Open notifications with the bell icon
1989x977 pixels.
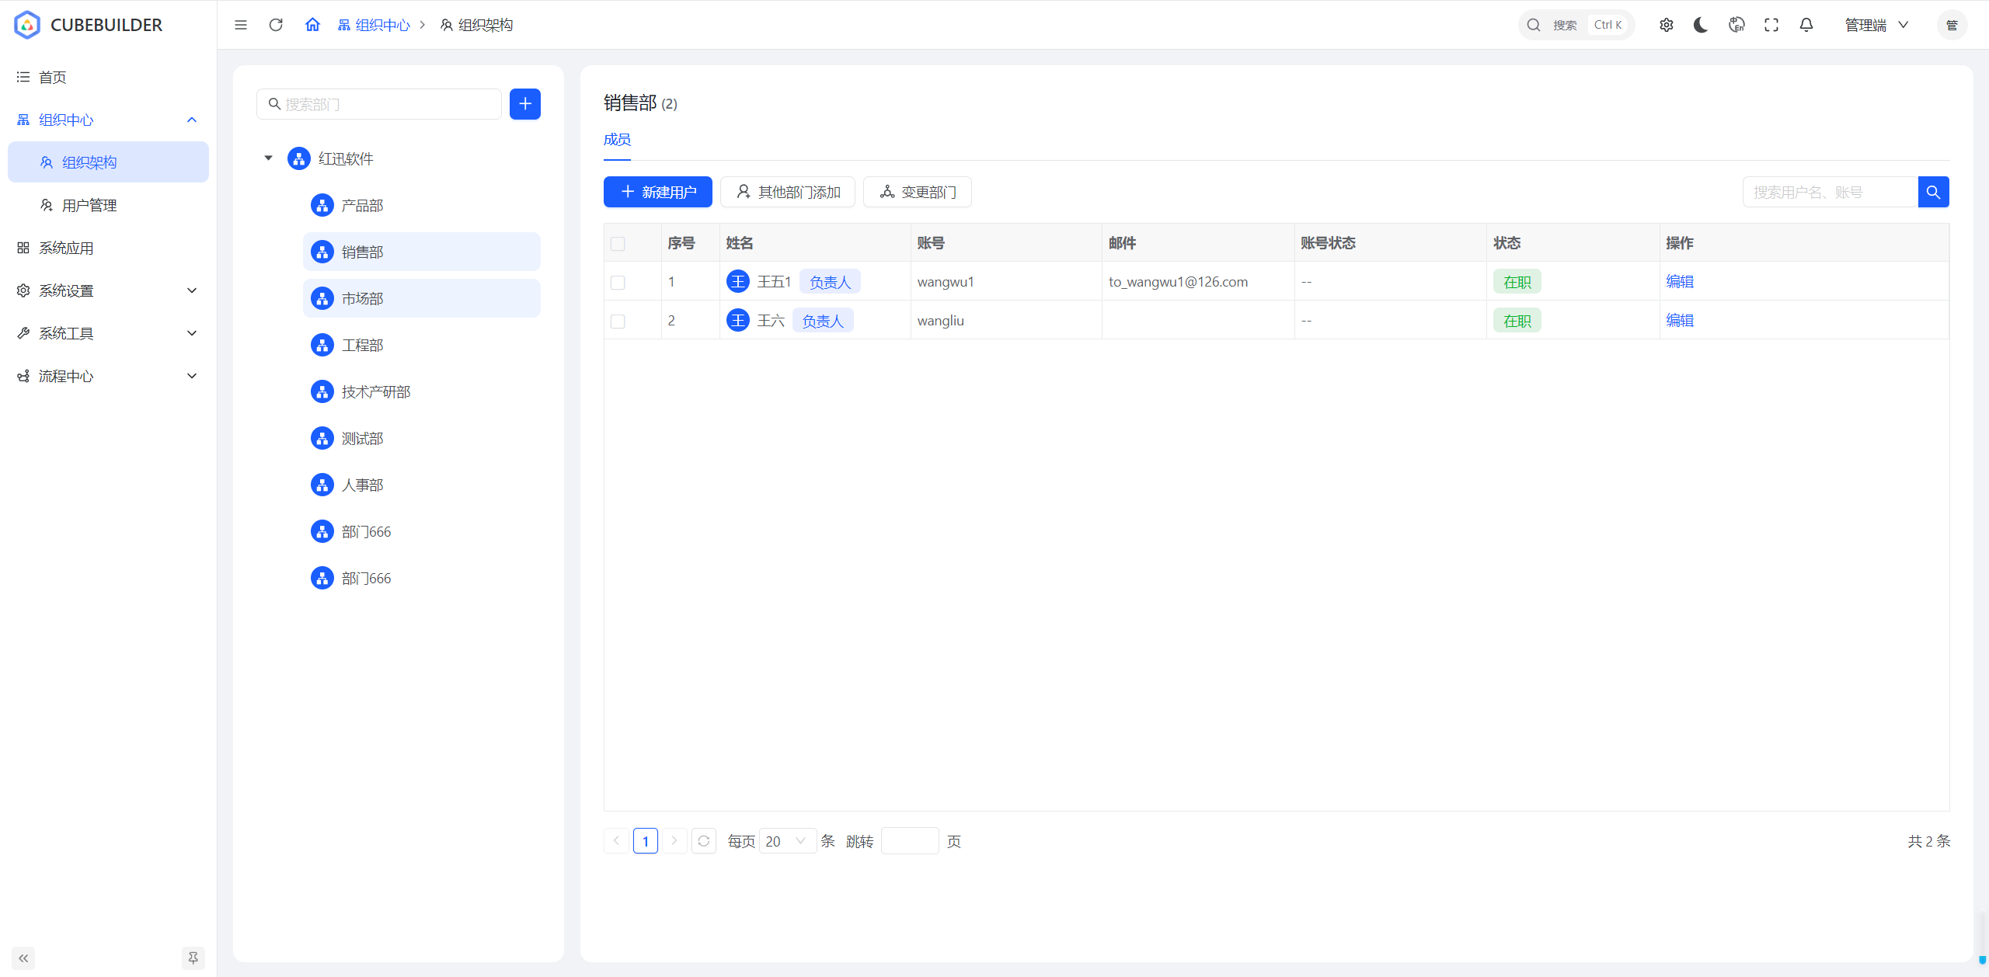point(1806,25)
